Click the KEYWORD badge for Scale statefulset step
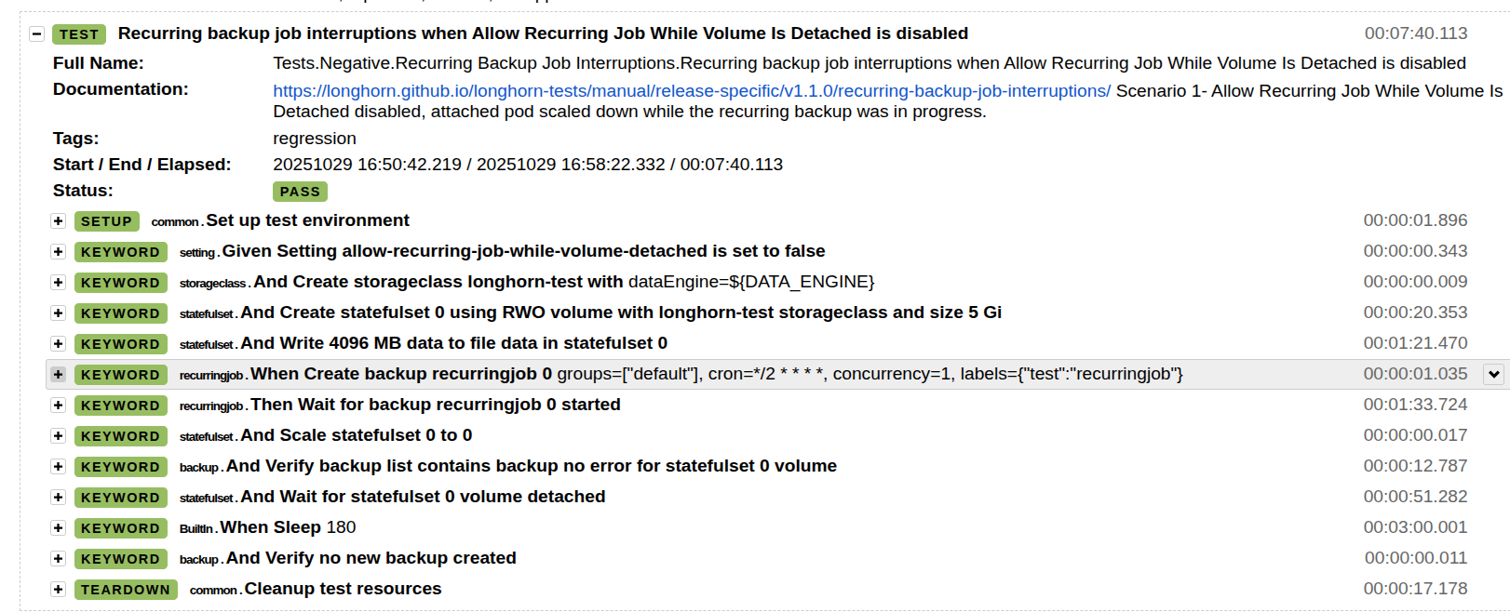The width and height of the screenshot is (1510, 612). click(121, 435)
